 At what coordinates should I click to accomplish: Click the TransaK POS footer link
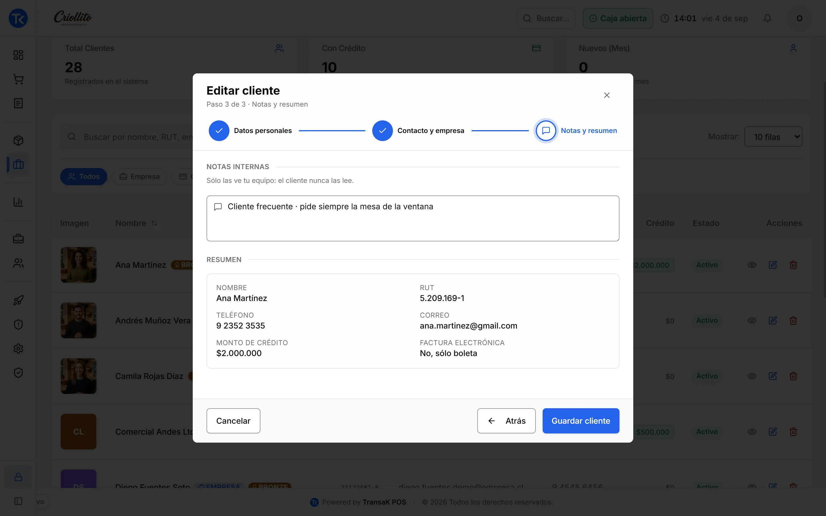point(384,502)
